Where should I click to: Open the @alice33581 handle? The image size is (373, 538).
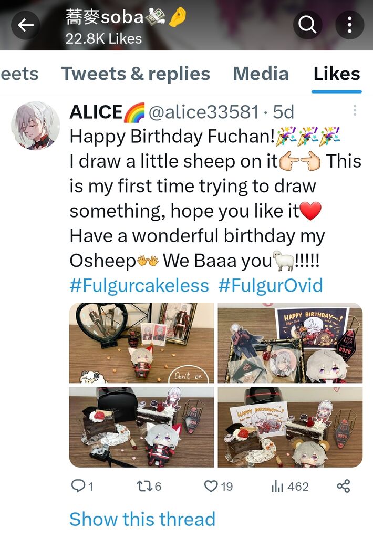click(x=203, y=111)
